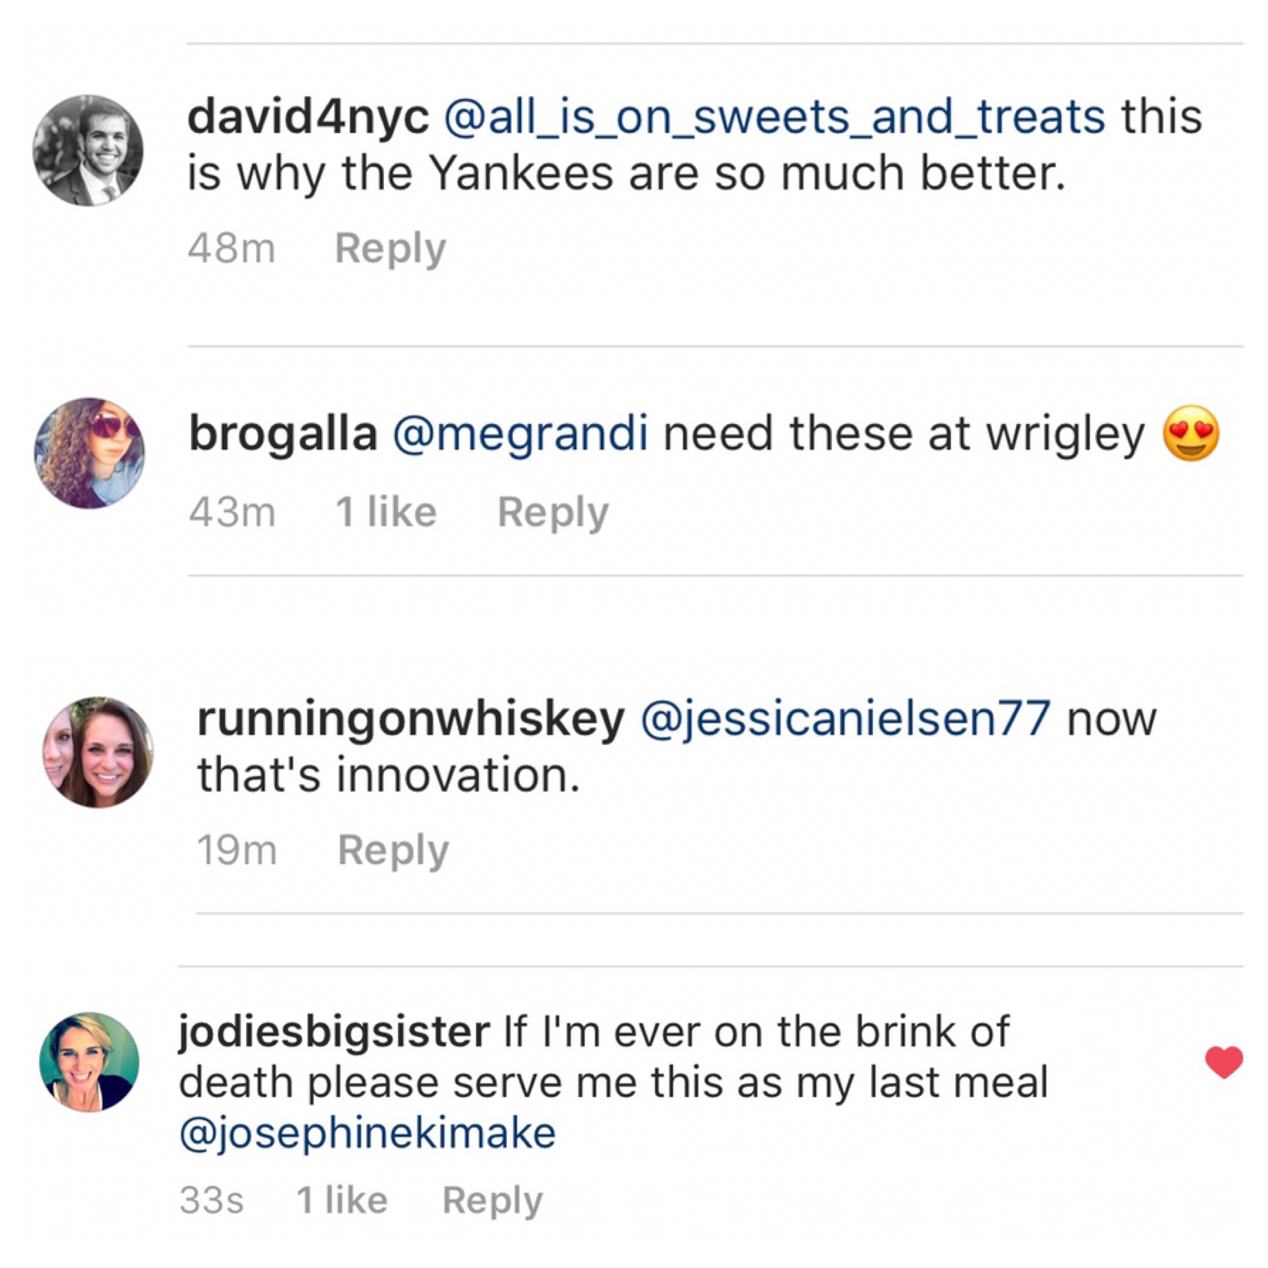Open brogalla username link
The height and width of the screenshot is (1268, 1268).
283,434
